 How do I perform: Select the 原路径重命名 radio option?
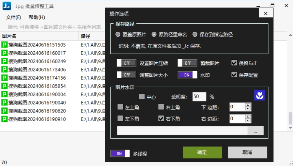(154, 34)
